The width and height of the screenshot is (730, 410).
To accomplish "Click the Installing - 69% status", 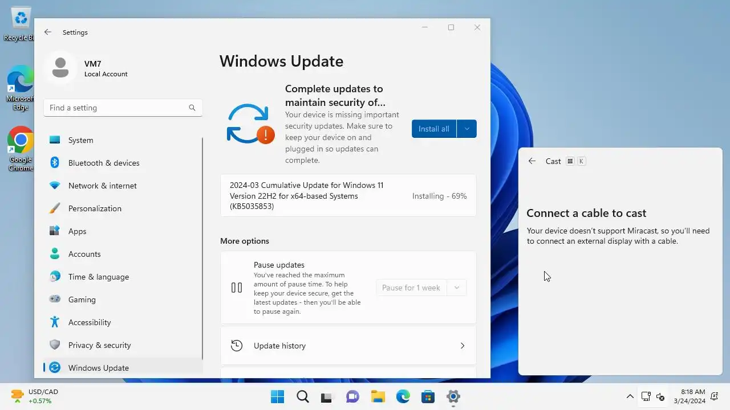I will point(439,196).
